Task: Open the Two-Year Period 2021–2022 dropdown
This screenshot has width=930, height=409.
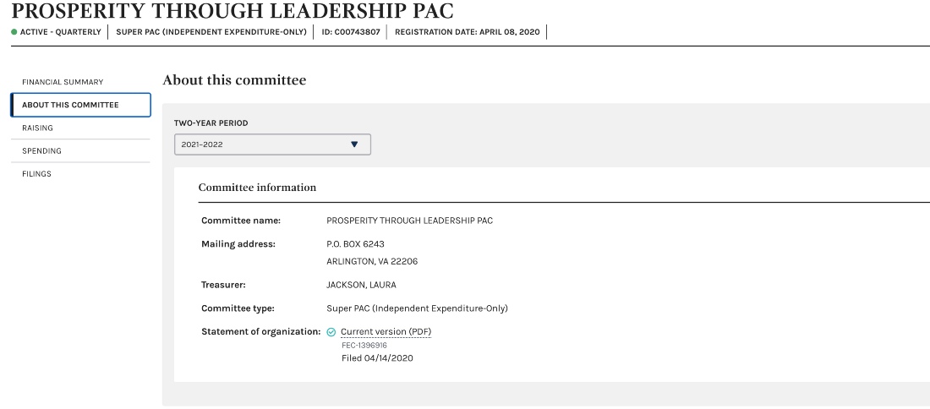Action: coord(272,145)
